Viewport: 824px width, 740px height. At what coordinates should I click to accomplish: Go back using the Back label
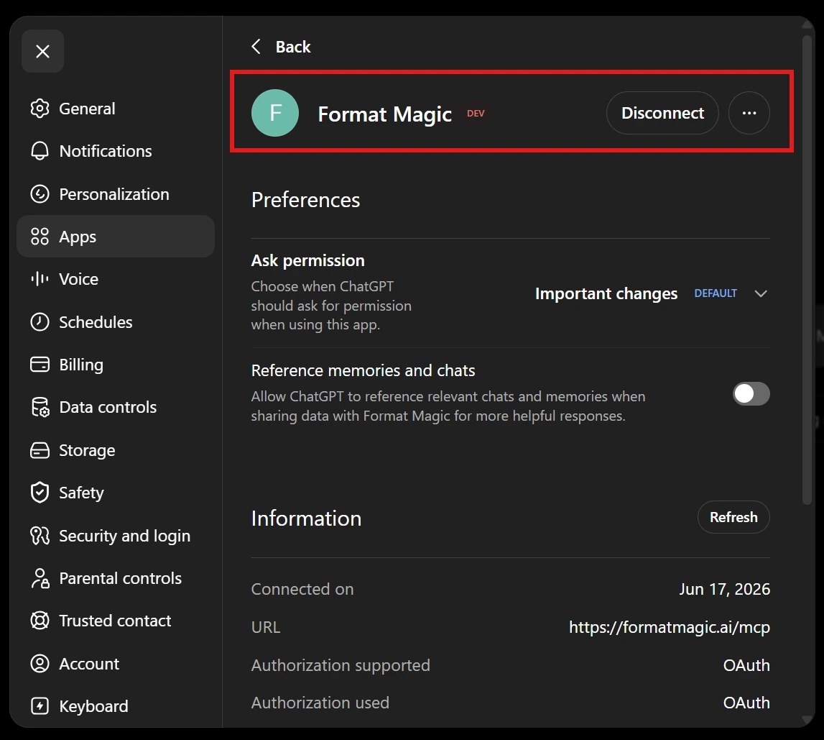click(x=293, y=47)
